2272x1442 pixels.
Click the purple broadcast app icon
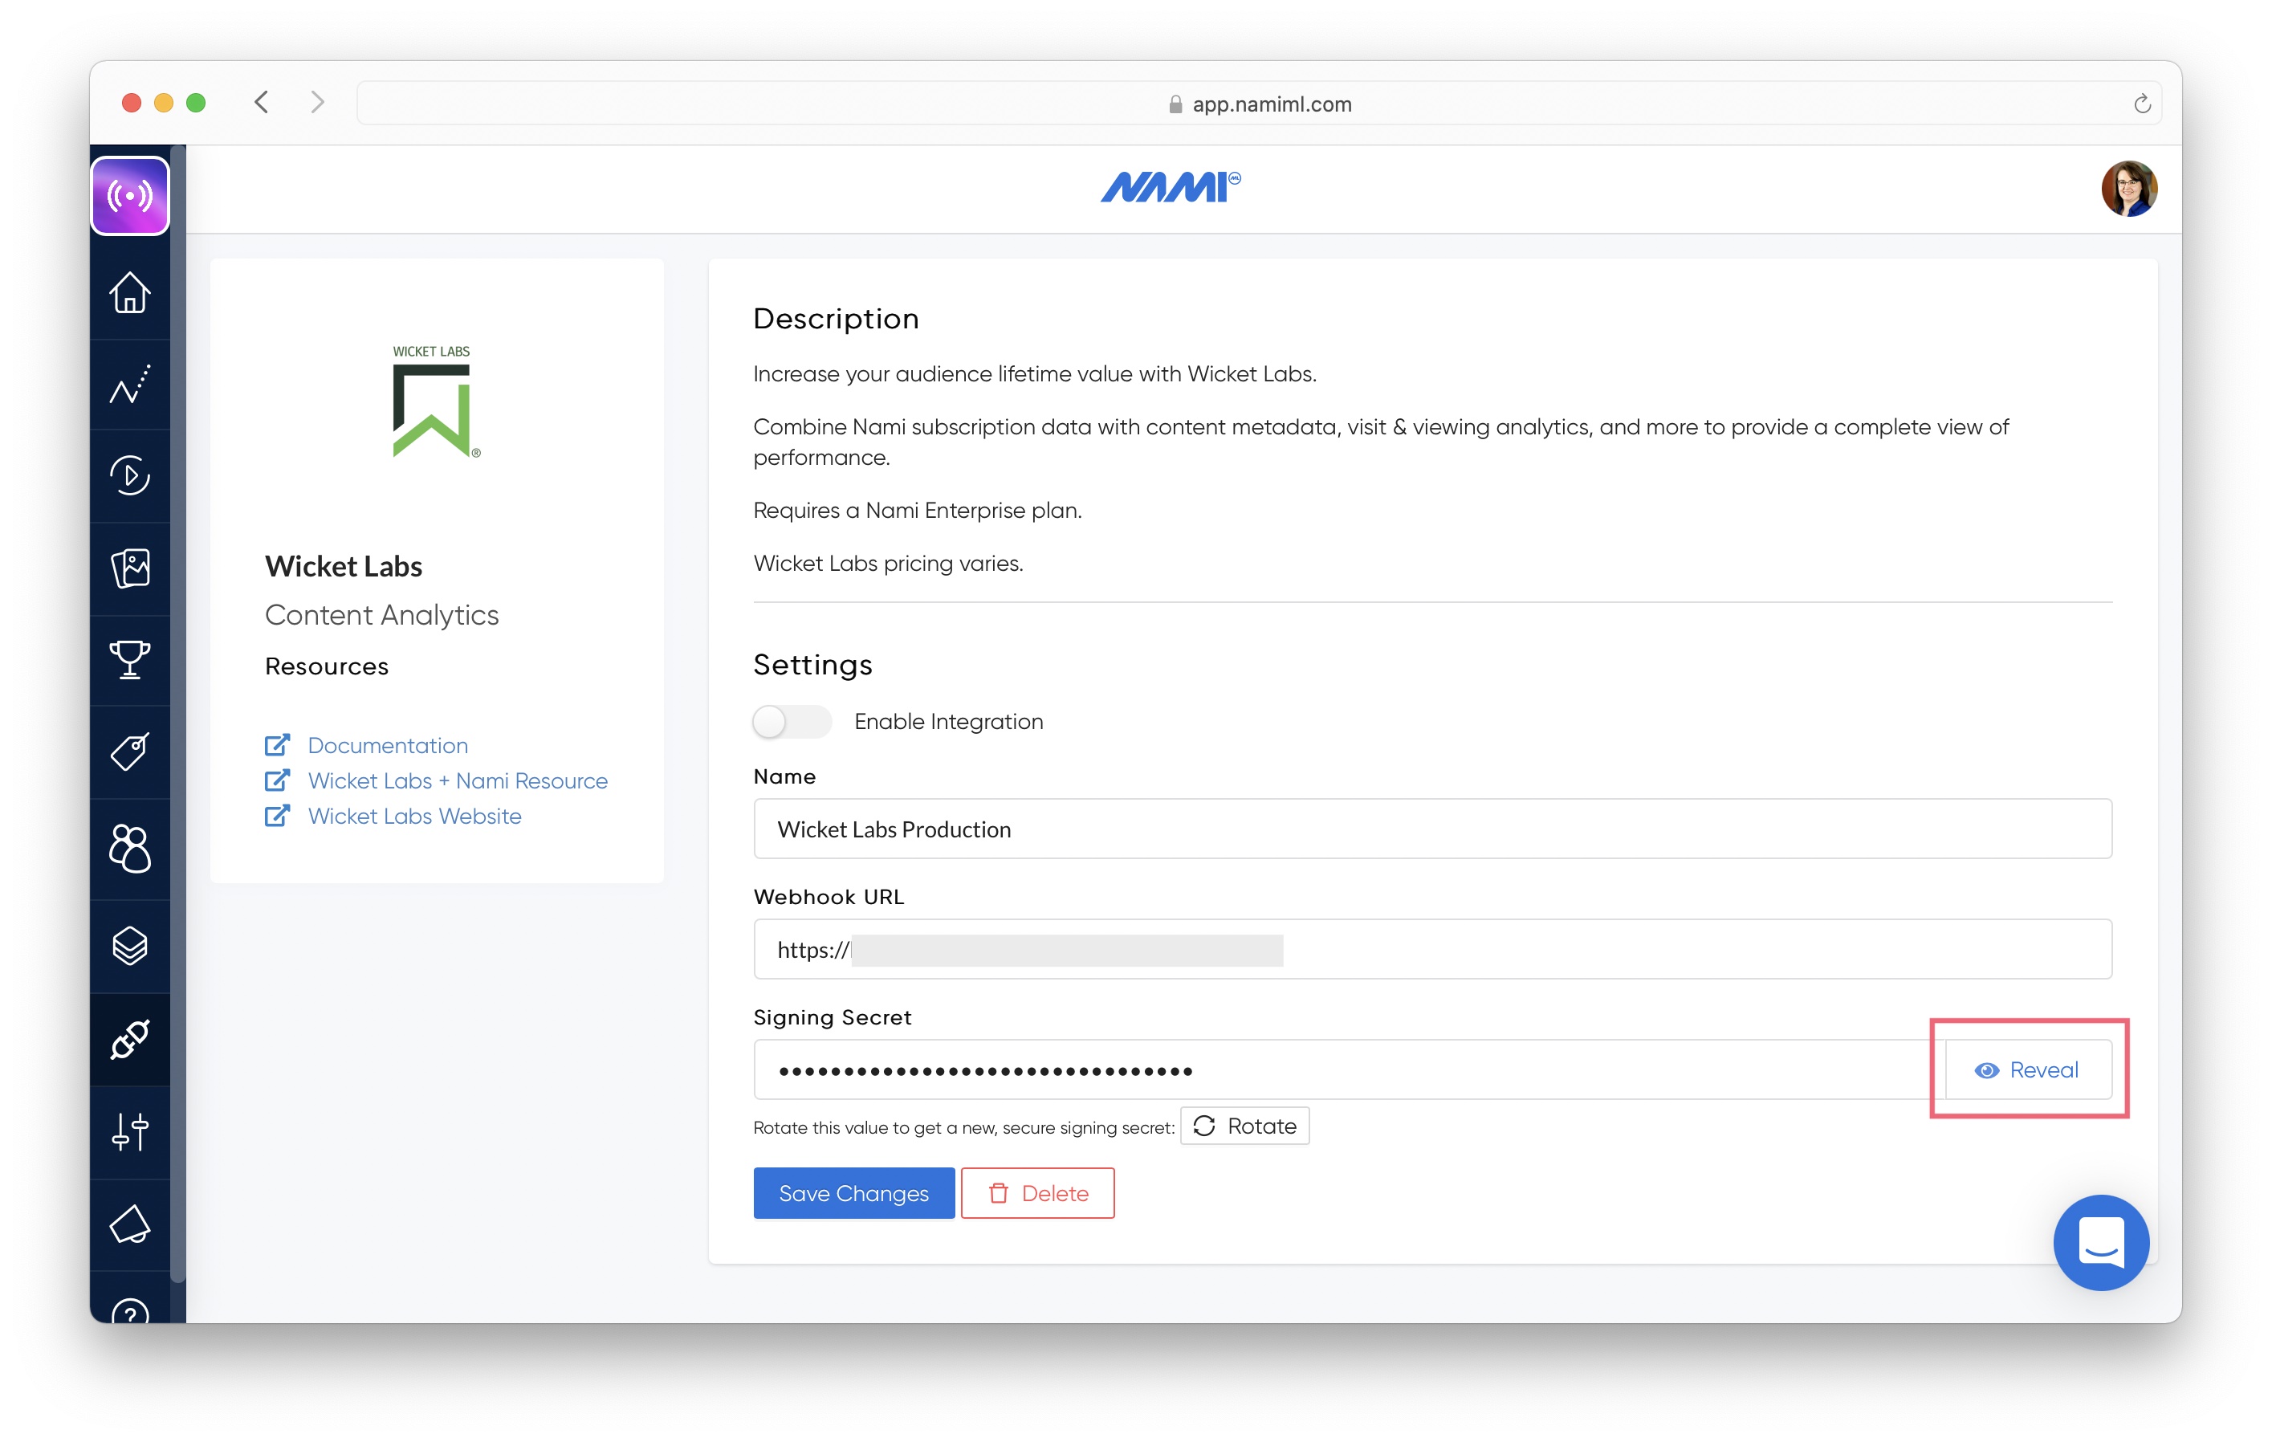coord(129,196)
